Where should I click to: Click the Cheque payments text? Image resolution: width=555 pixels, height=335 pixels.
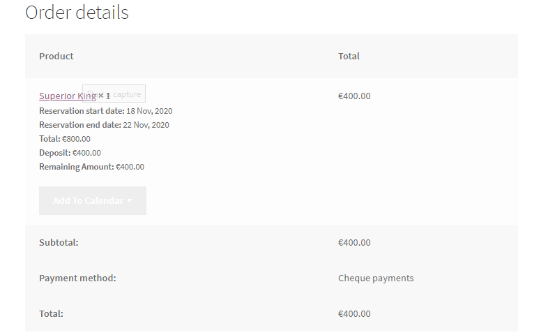click(376, 278)
